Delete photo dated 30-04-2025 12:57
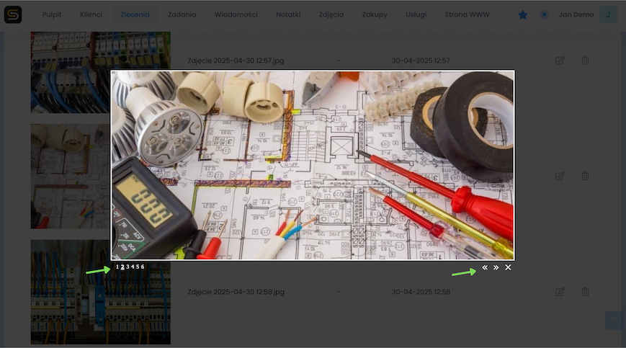 [585, 61]
